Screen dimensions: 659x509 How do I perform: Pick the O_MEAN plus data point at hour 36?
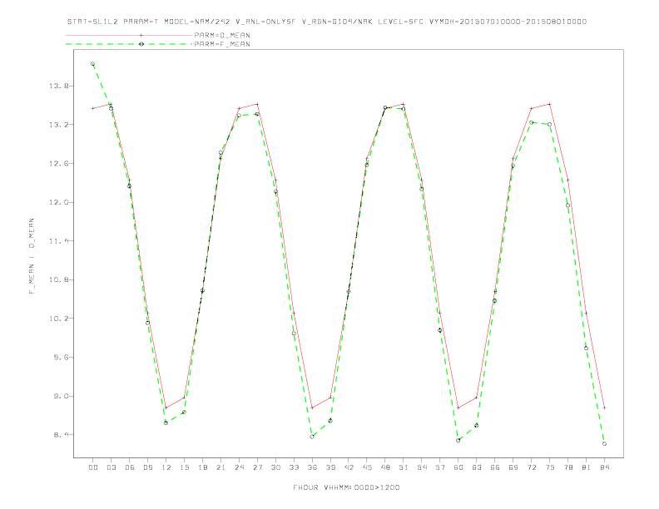click(x=312, y=408)
